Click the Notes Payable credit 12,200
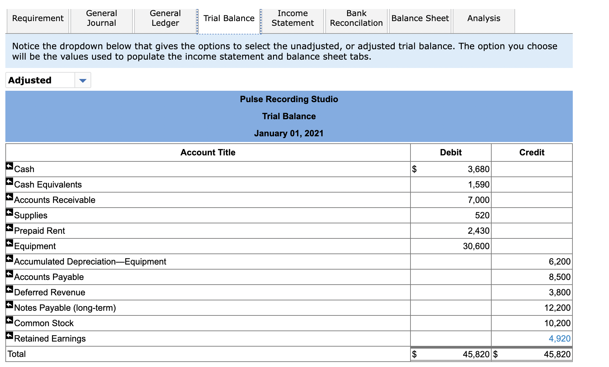The image size is (609, 367). 557,308
